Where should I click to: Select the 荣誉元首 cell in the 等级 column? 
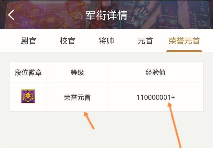[x=77, y=98]
